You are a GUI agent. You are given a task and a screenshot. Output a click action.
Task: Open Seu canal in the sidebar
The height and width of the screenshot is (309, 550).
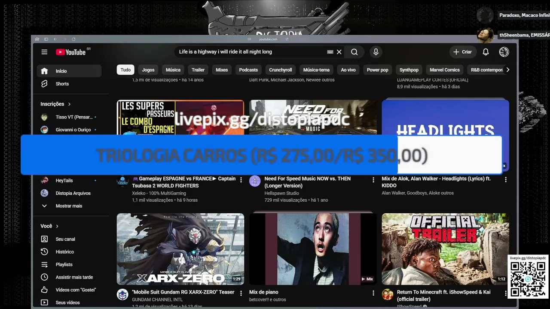pos(69,239)
